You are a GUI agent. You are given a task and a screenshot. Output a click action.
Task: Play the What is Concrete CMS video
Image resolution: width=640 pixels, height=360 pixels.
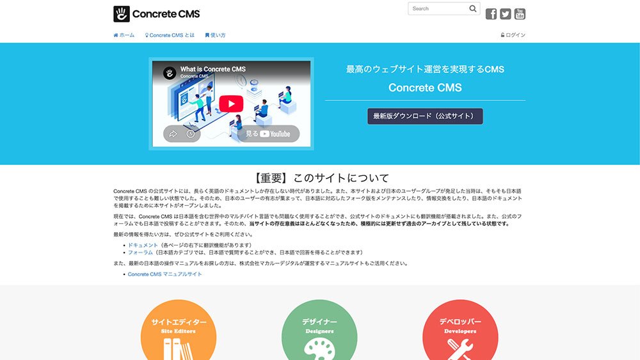click(231, 104)
